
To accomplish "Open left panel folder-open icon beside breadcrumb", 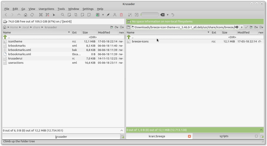I will (112, 27).
